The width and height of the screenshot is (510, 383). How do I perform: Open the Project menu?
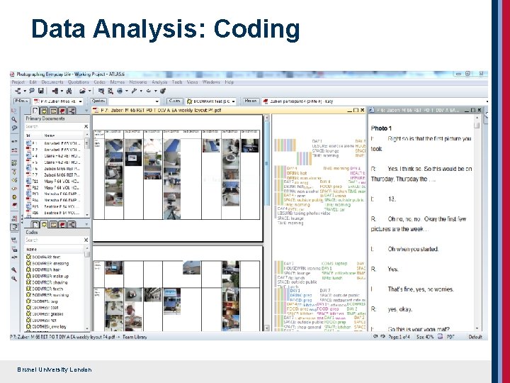point(18,82)
